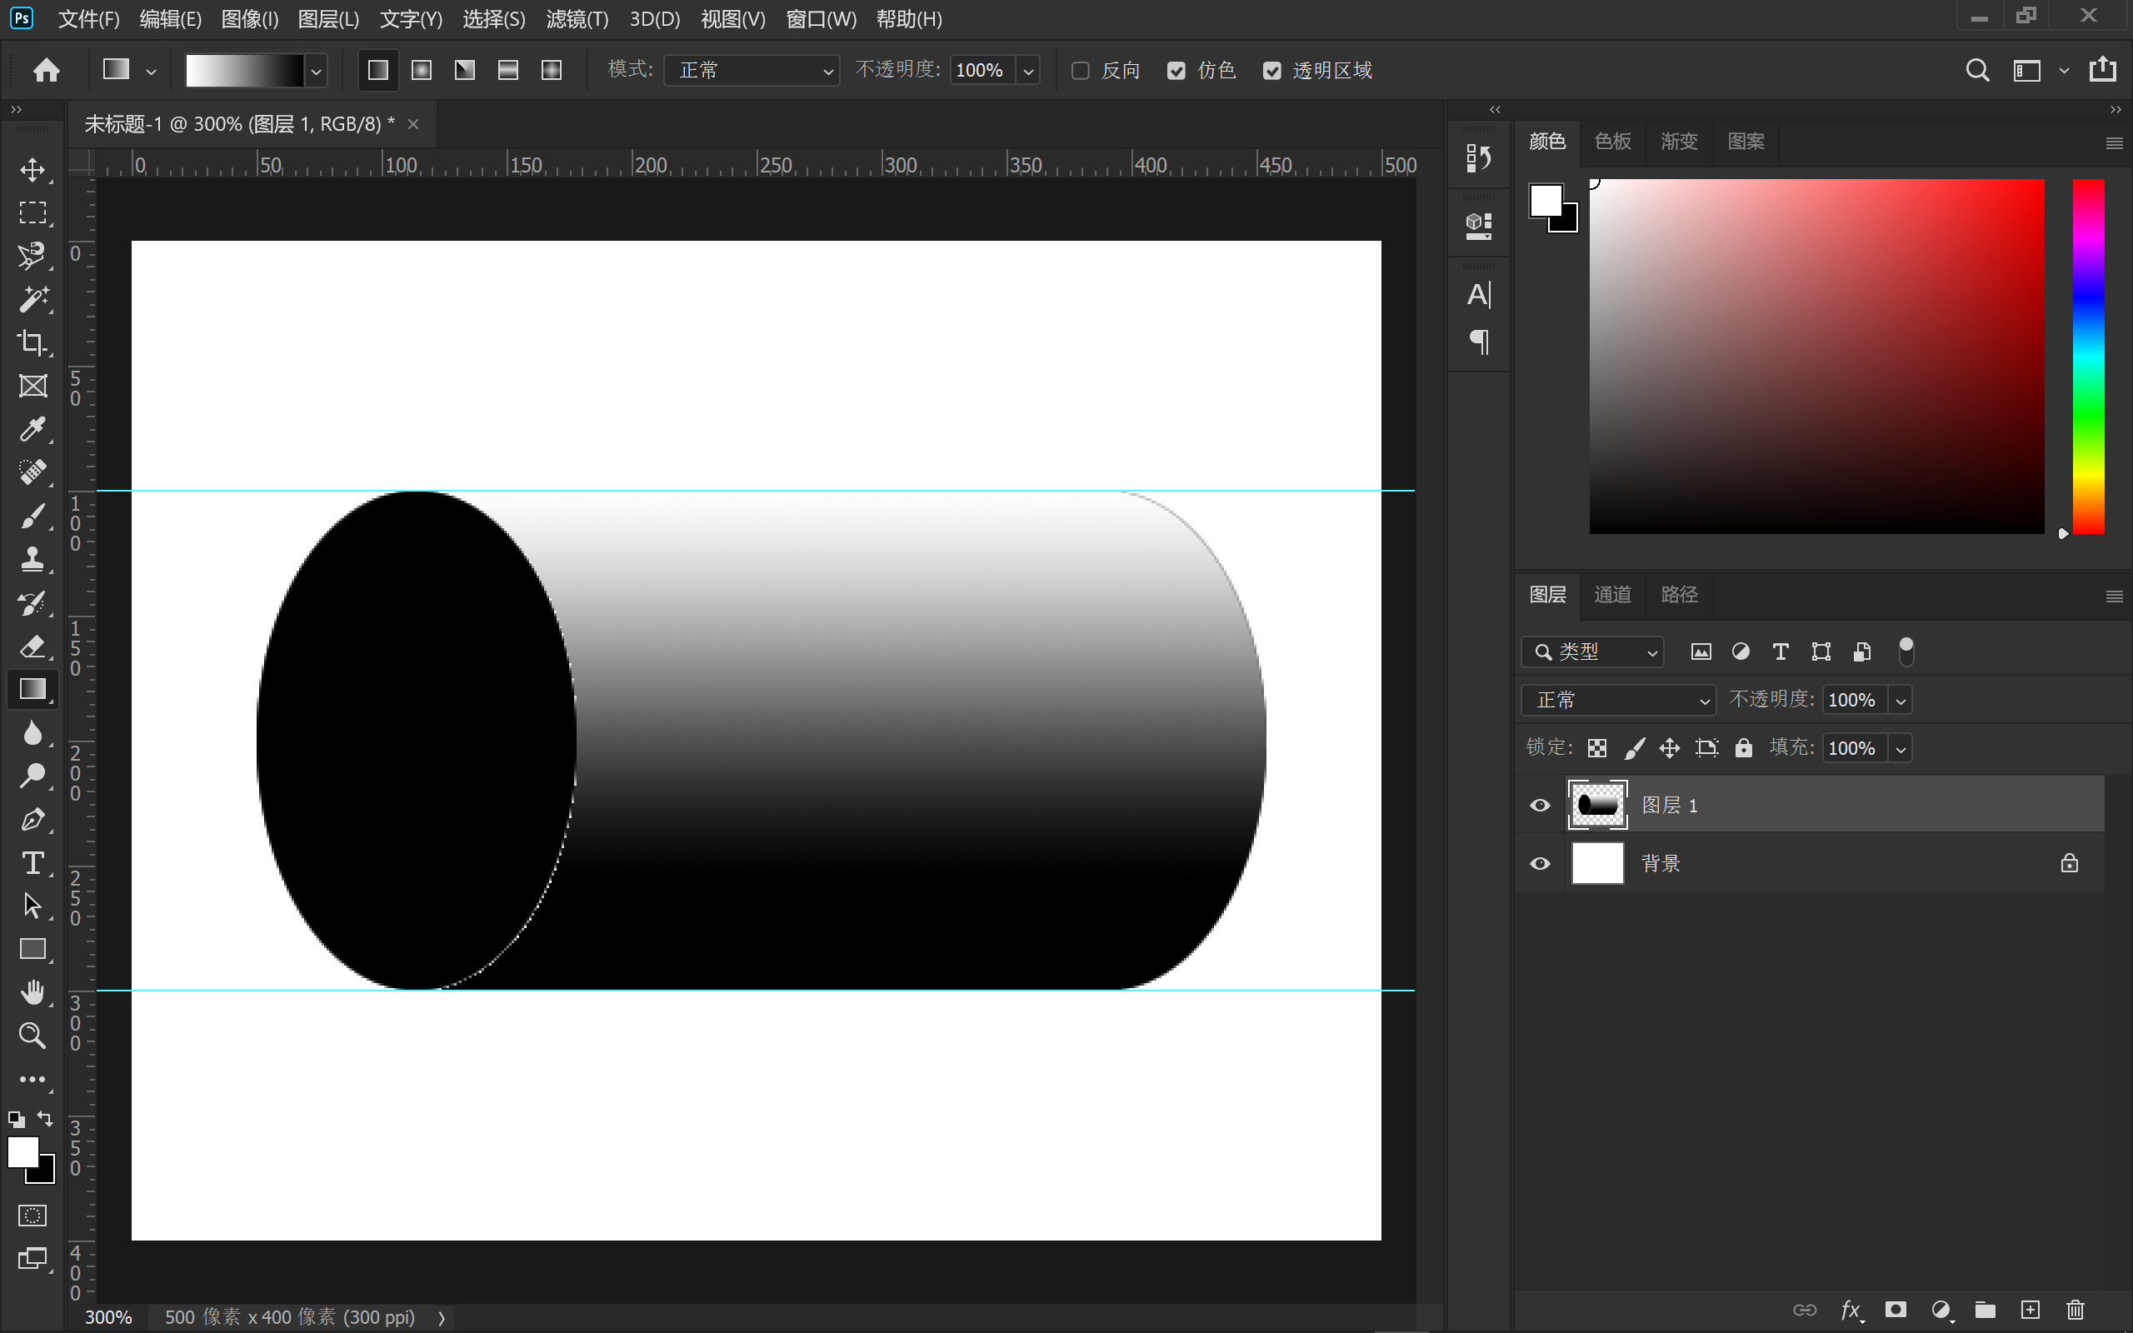Open Edit Toolbar three-dots menu
The image size is (2133, 1333).
(32, 1079)
